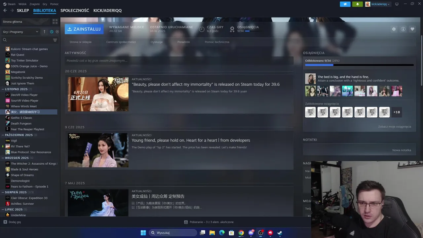Screen dimensions: 423x238
Task: Open the announcements megaphone button
Action: click(345, 4)
